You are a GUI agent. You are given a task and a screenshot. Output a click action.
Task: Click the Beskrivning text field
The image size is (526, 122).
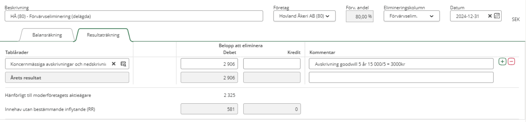click(134, 16)
